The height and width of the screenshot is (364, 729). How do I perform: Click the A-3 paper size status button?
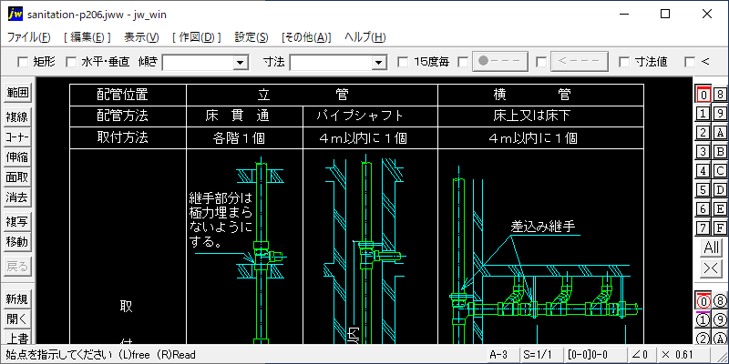[504, 355]
